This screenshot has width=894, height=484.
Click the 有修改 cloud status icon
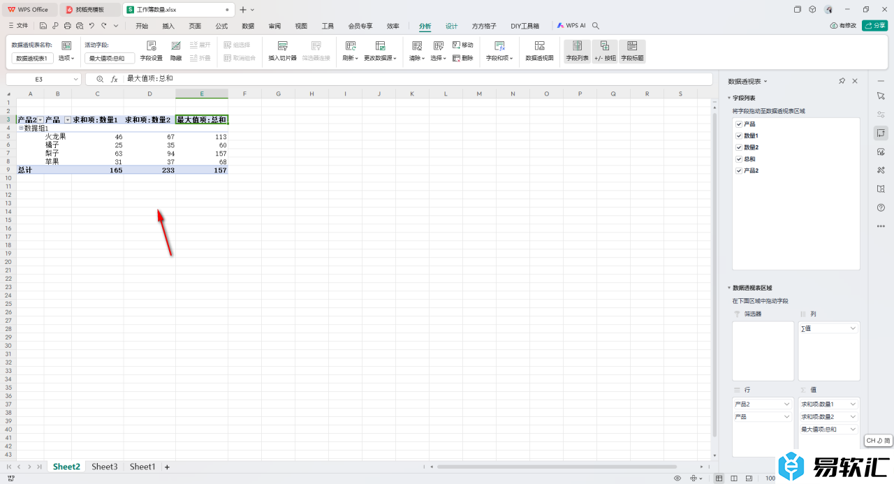(843, 26)
